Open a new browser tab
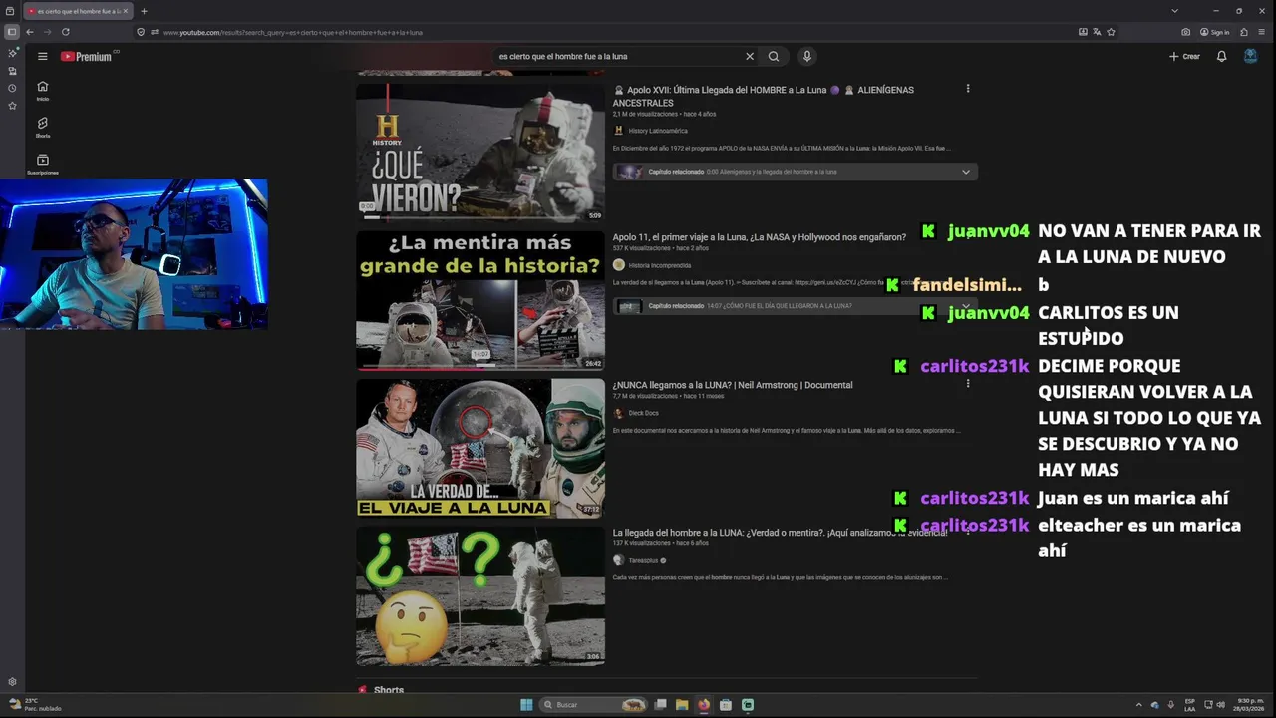 point(144,11)
